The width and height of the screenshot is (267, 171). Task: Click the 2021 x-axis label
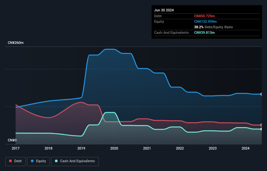(147, 148)
